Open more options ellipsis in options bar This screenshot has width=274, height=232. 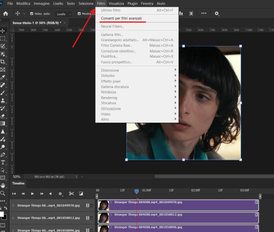[204, 13]
